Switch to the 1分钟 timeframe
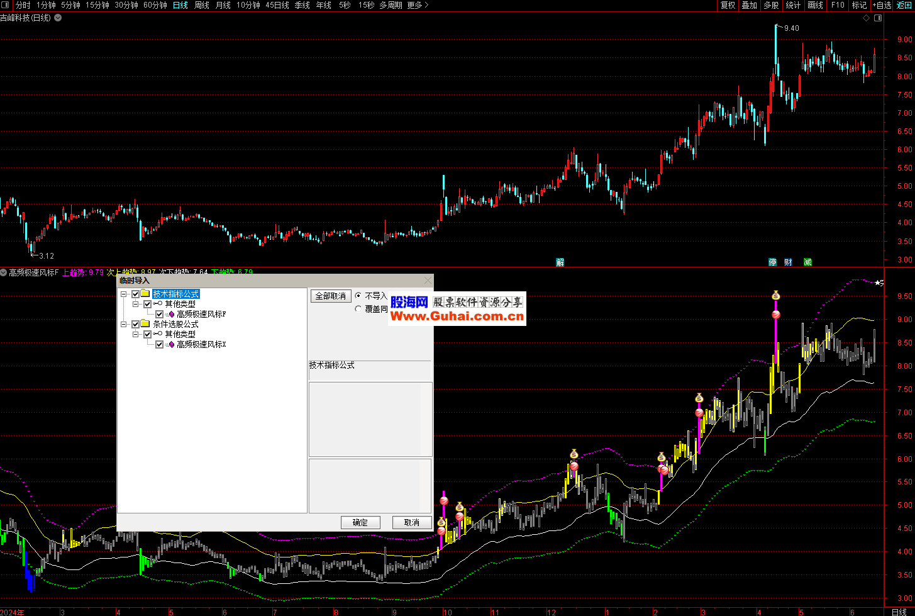Viewport: 915px width, 616px height. 46,5
